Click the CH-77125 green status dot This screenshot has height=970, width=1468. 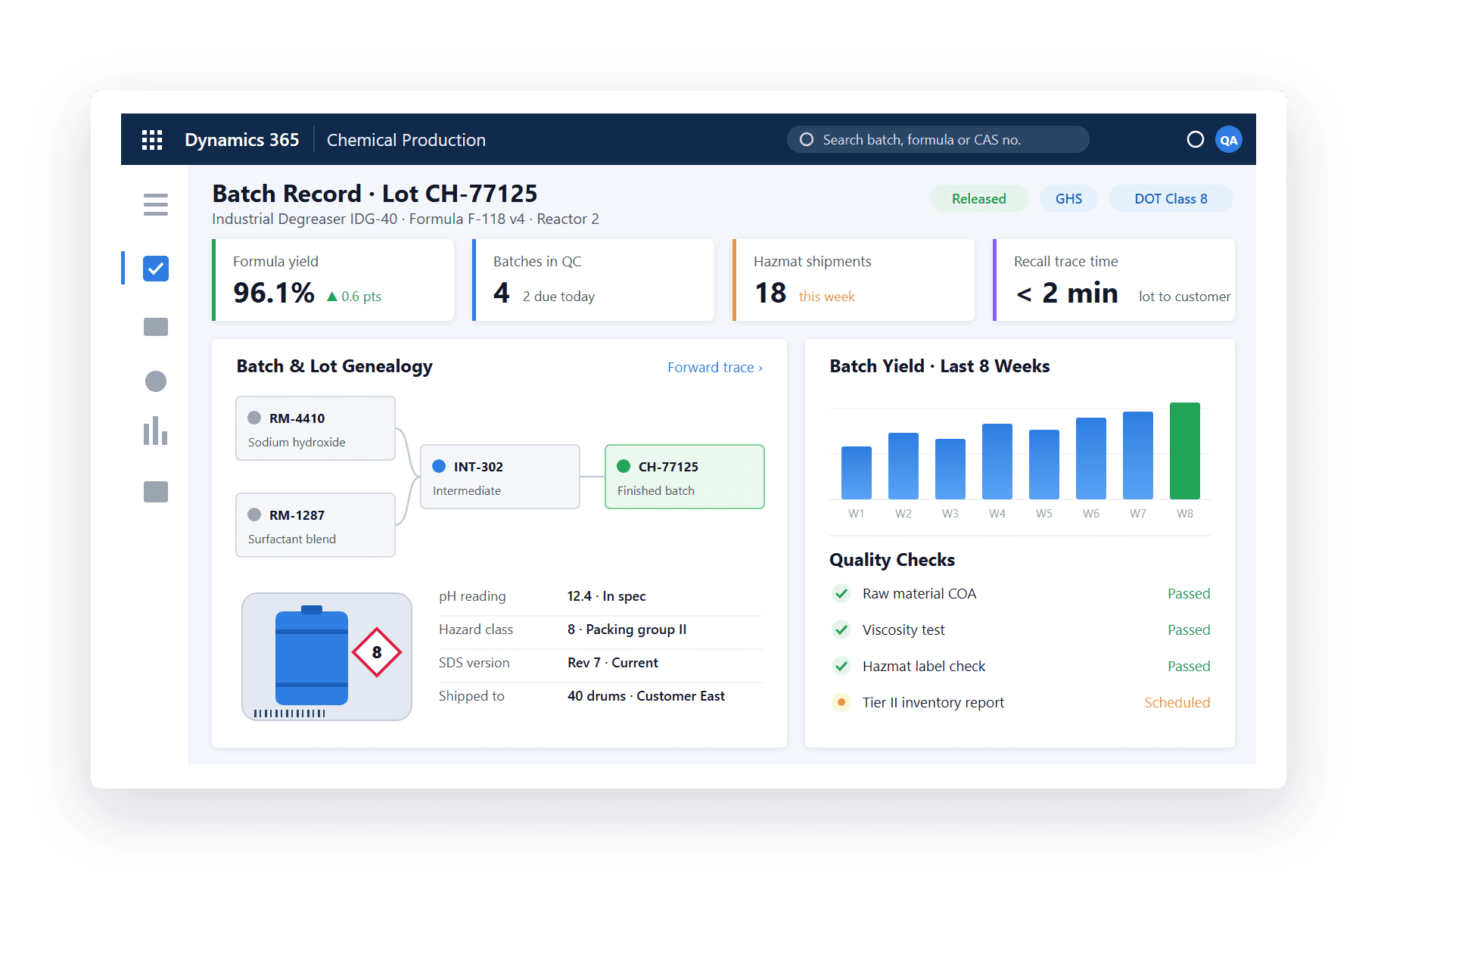coord(624,466)
